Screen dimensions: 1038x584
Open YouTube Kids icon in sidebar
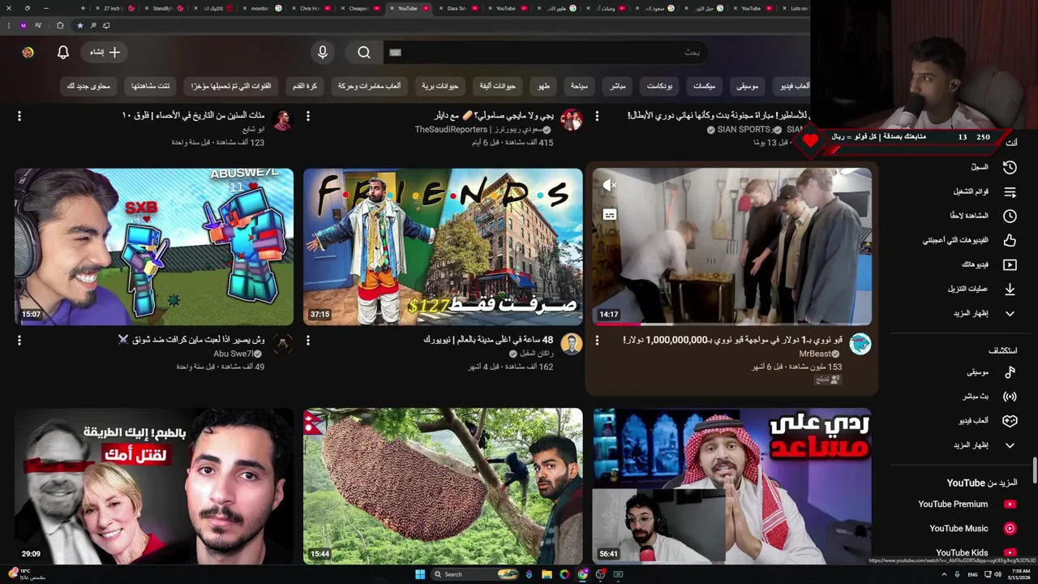click(1010, 552)
